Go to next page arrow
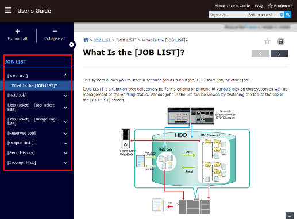 click(x=279, y=54)
